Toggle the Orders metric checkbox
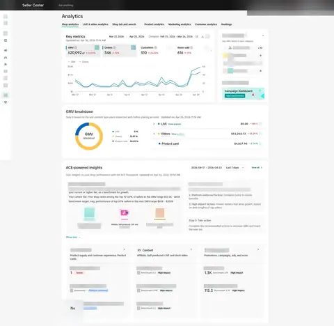Viewport: 334px width, 326px height. tap(133, 47)
